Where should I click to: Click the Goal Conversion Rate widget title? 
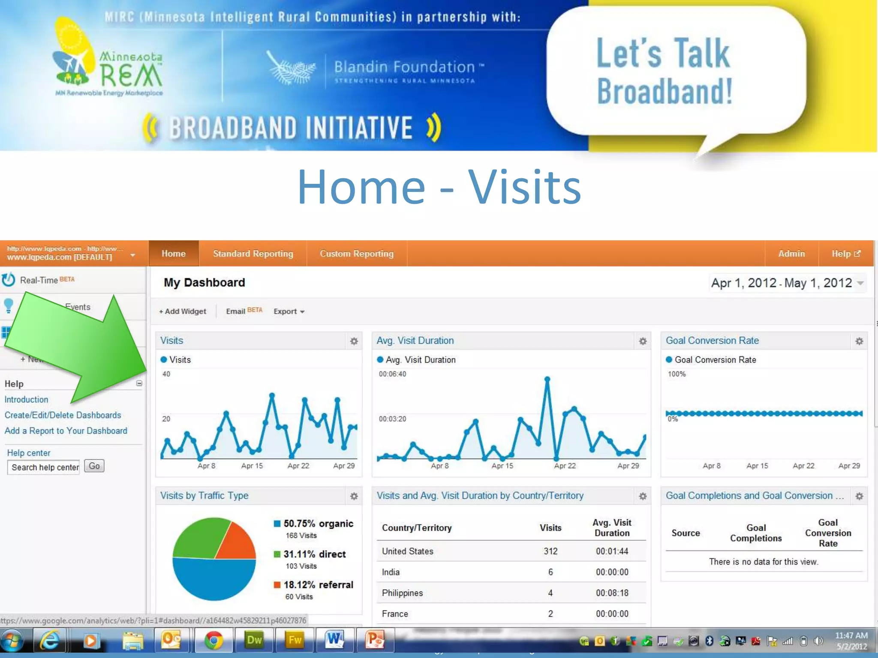[x=712, y=341]
